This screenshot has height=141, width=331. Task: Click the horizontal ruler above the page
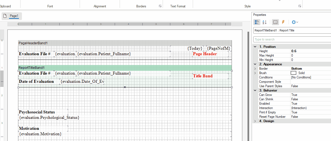click(x=125, y=24)
